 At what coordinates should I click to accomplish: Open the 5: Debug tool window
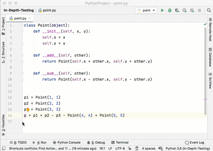96,142
